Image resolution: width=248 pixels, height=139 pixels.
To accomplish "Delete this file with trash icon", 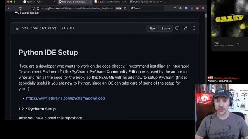I will 194,28.
